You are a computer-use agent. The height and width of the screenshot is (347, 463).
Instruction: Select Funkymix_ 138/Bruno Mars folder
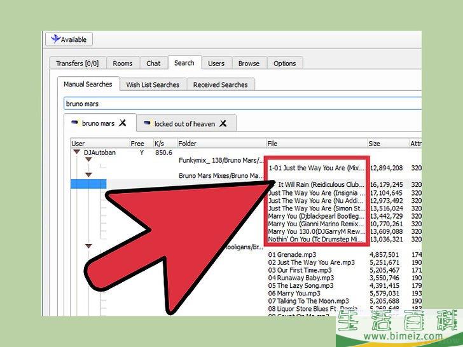221,160
